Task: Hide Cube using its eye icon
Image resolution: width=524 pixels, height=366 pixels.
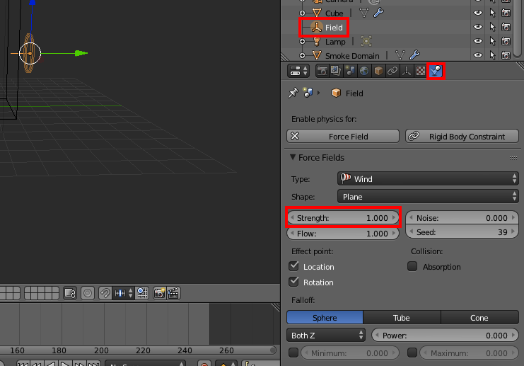Action: point(478,13)
